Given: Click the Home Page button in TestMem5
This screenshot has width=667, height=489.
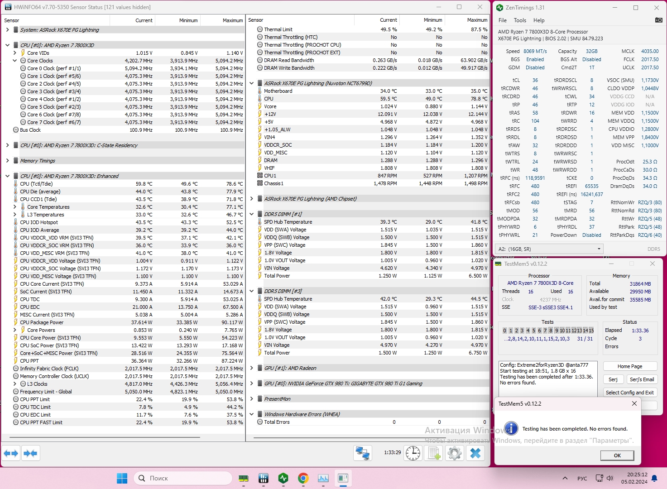Looking at the screenshot, I should pyautogui.click(x=630, y=366).
